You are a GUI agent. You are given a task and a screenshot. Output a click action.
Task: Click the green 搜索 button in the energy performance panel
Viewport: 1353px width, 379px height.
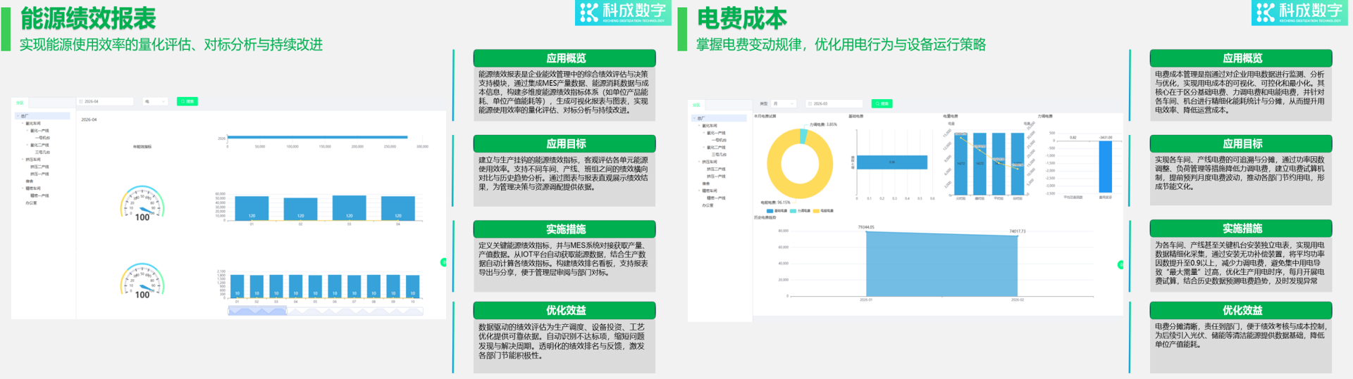(187, 101)
